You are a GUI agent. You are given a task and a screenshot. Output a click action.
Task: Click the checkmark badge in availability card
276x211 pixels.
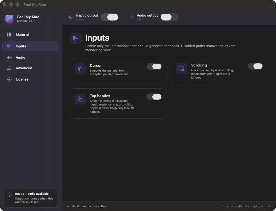pos(10,194)
